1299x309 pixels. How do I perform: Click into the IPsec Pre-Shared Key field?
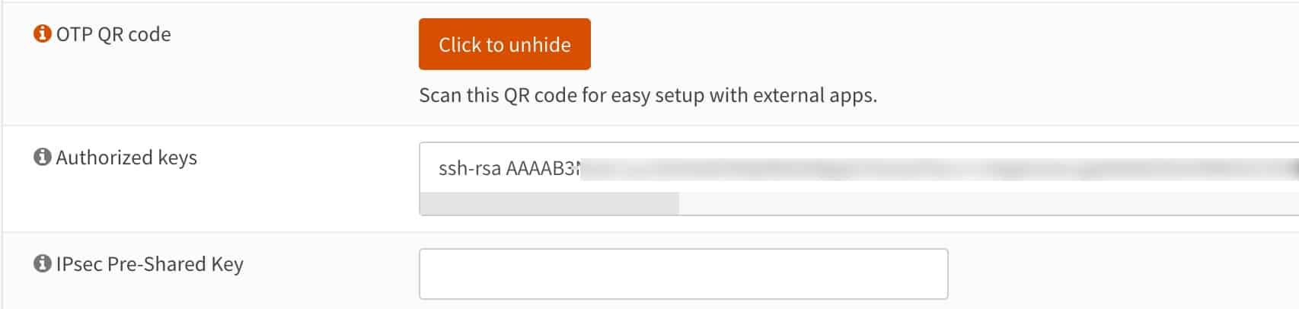(683, 274)
